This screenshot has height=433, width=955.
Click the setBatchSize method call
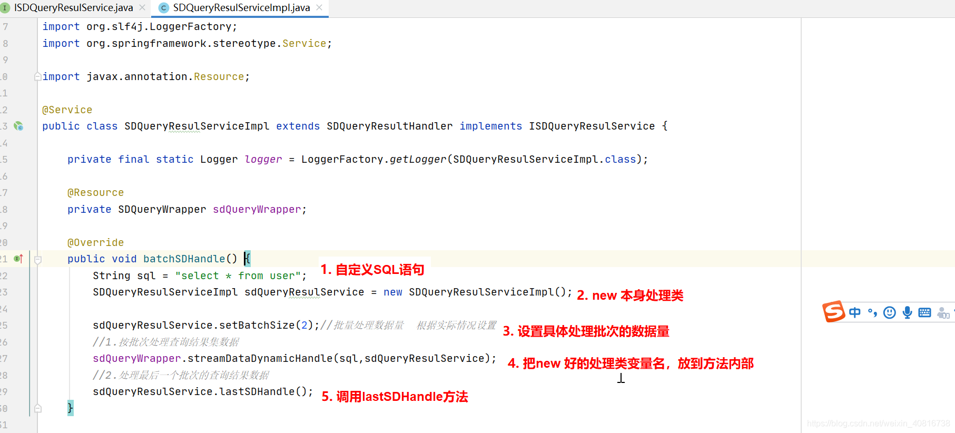click(257, 325)
